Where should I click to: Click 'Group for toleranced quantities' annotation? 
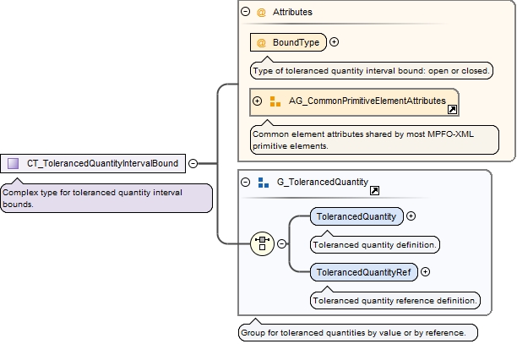coord(357,332)
